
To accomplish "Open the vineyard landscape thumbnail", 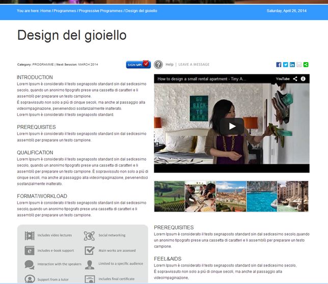I will pyautogui.click(x=170, y=196).
